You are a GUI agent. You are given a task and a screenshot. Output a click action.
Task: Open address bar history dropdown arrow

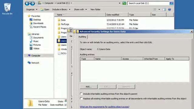click(119, 3)
